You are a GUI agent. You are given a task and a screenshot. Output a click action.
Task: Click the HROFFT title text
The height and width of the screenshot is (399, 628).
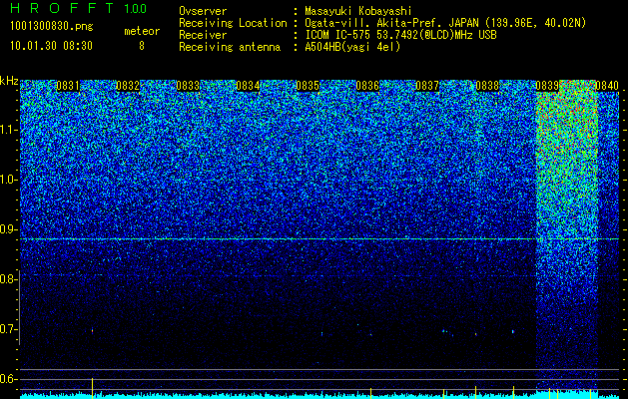pyautogui.click(x=62, y=8)
